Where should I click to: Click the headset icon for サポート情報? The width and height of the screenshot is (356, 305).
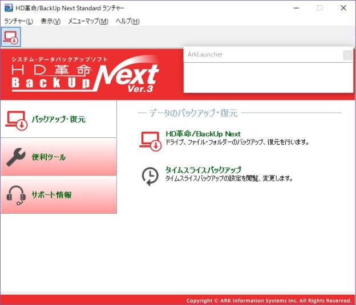pos(16,196)
